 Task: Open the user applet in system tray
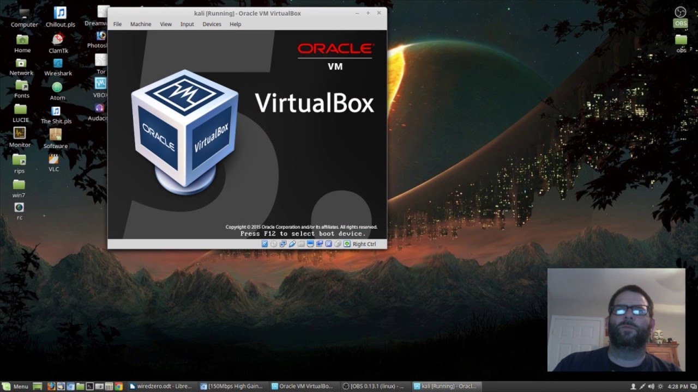pyautogui.click(x=634, y=387)
